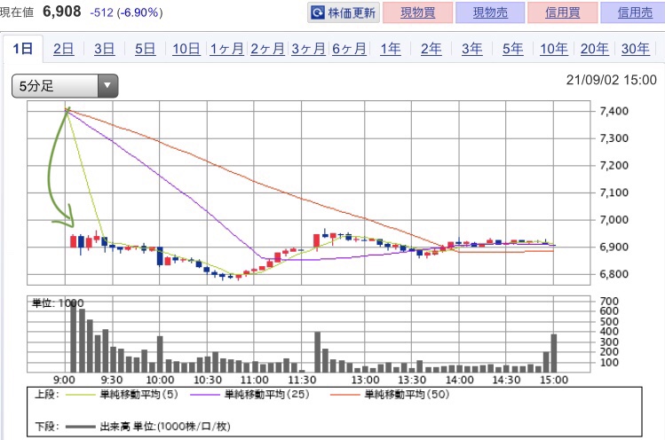
Task: Click the purple line swatch for moving average 25
Action: pyautogui.click(x=205, y=396)
